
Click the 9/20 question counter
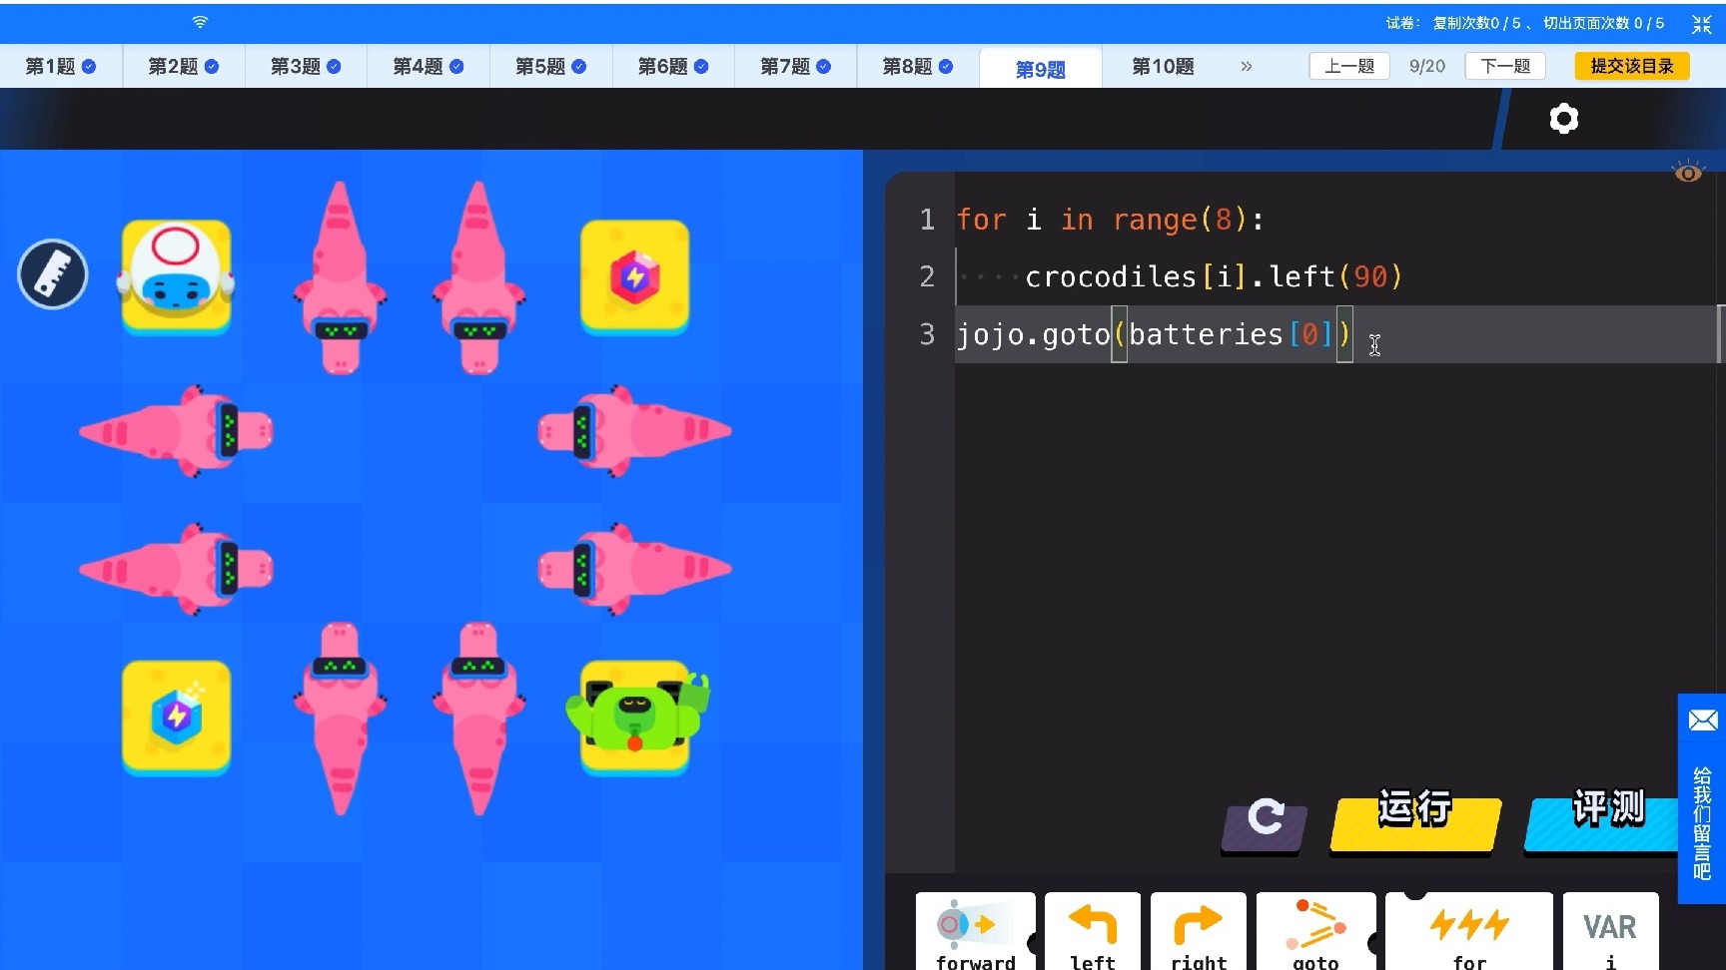click(1427, 66)
